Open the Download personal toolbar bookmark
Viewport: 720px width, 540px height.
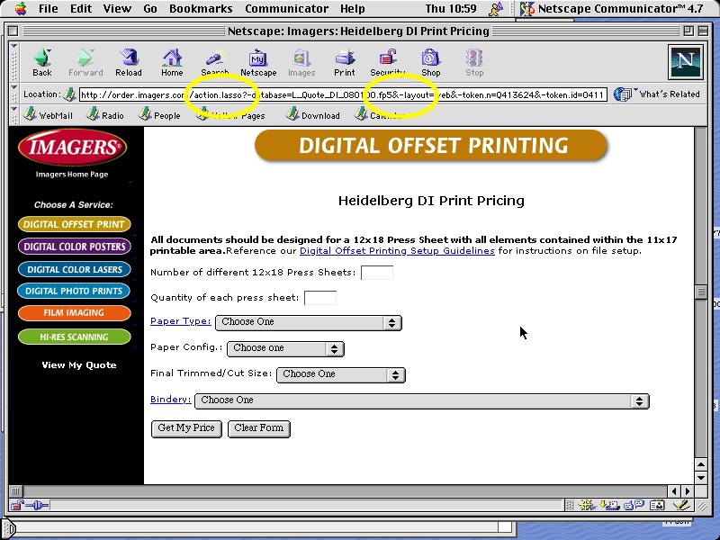(313, 115)
